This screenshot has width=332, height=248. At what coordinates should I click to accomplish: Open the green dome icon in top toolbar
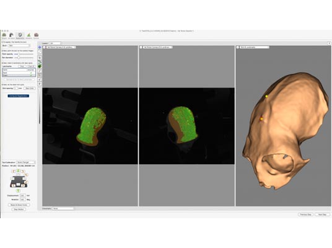pyautogui.click(x=4, y=35)
